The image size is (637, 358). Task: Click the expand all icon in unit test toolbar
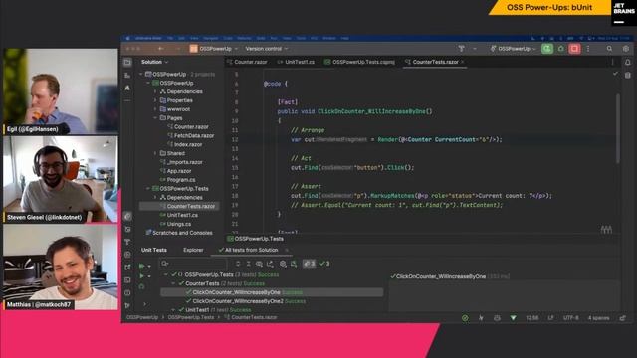tap(238, 264)
